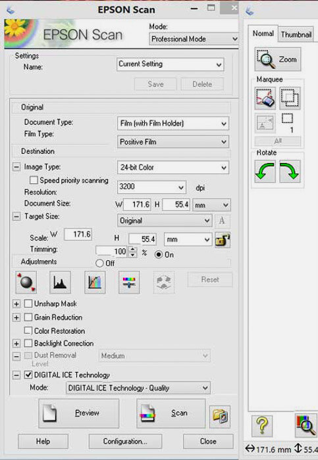The height and width of the screenshot is (460, 318).
Task: Click the Help button
Action: pos(43,441)
